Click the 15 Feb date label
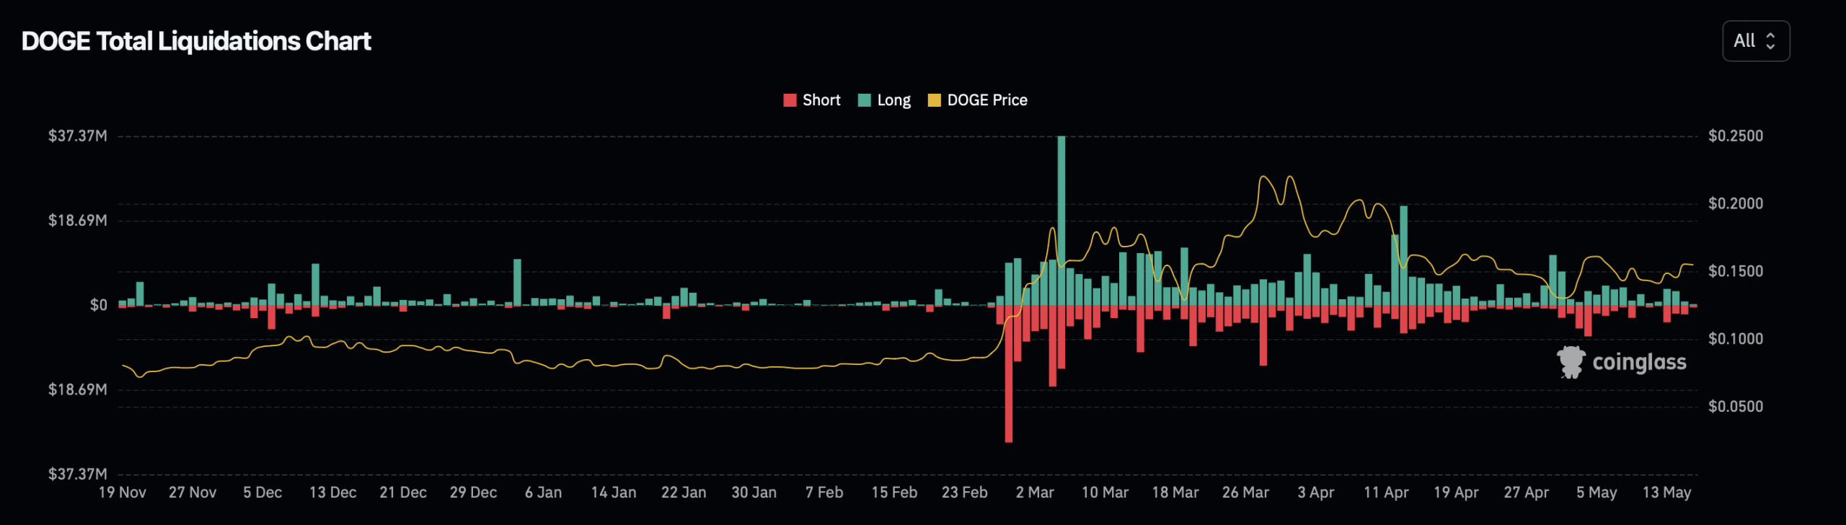This screenshot has height=525, width=1846. tap(895, 493)
